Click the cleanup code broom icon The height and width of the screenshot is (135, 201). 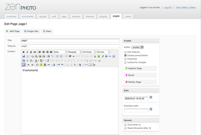[102, 56]
